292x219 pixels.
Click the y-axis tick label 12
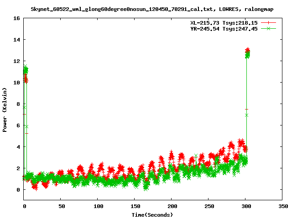[16, 61]
